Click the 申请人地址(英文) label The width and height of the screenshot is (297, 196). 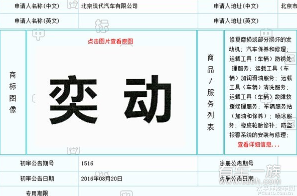tap(236, 21)
